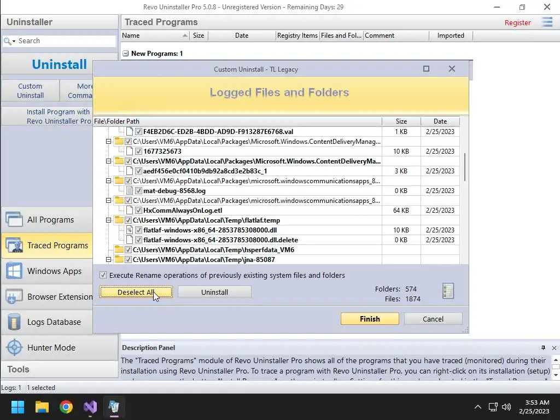Open Browser Extensions sidebar icon
This screenshot has width=560, height=420.
point(14,297)
